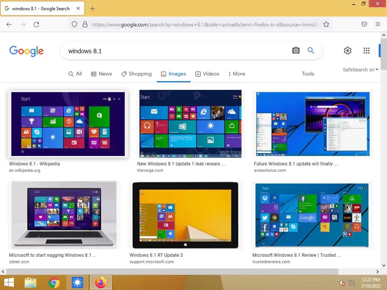
Task: Go back using the browser back arrow
Action: 9,25
